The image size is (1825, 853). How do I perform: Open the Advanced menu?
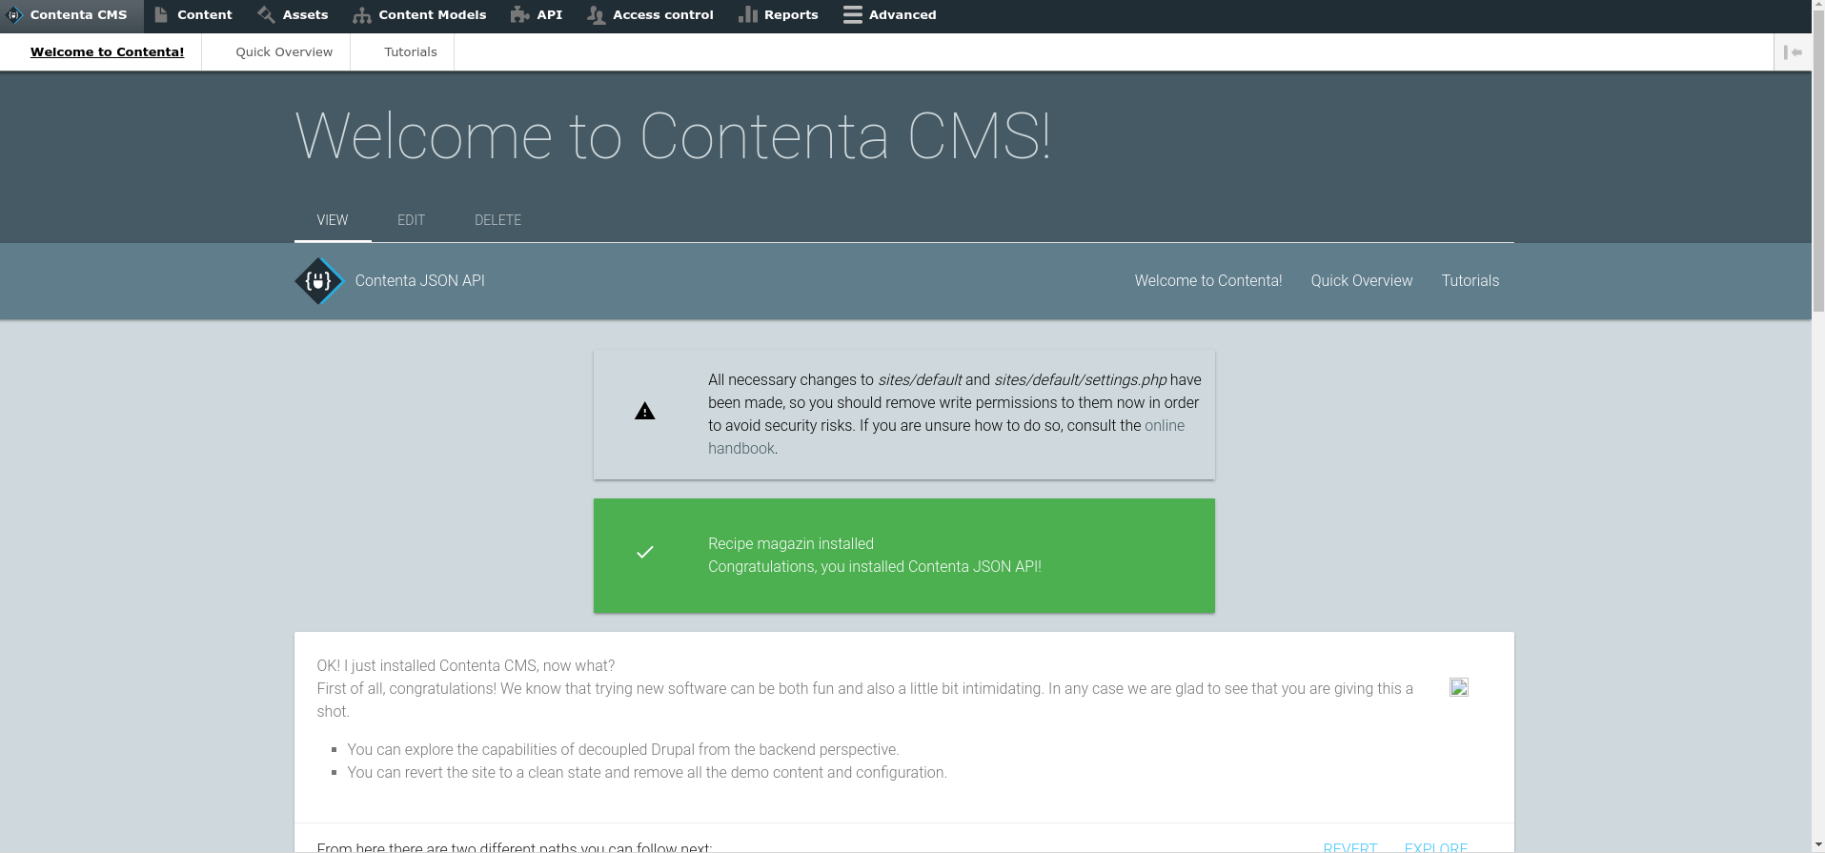point(890,15)
